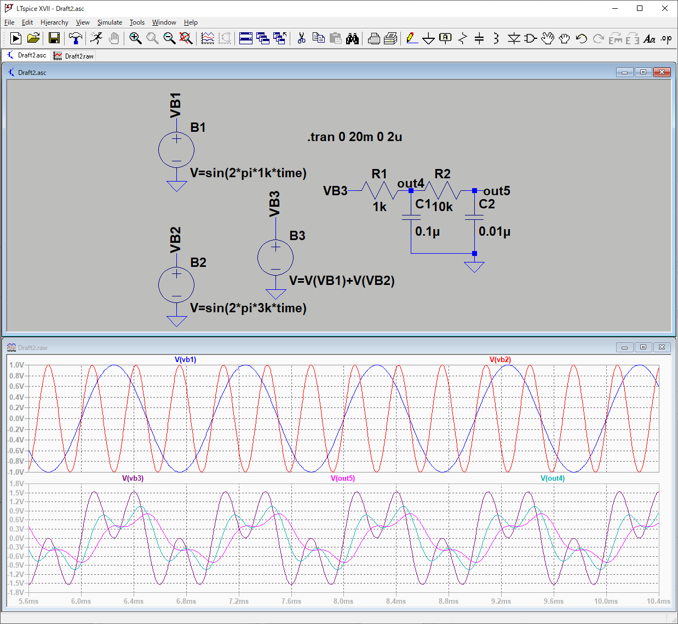Select the Resistor component tool

pos(463,38)
